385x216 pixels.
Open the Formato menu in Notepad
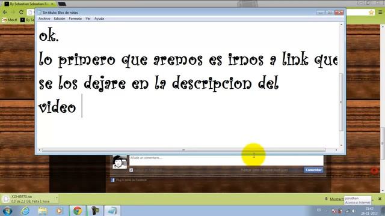point(75,19)
